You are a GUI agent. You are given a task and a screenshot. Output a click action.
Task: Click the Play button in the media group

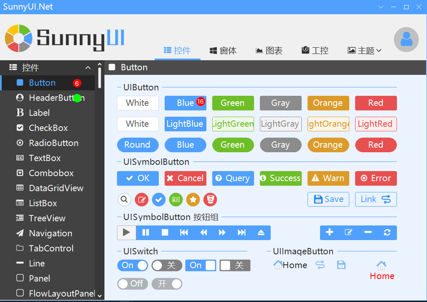tap(127, 233)
